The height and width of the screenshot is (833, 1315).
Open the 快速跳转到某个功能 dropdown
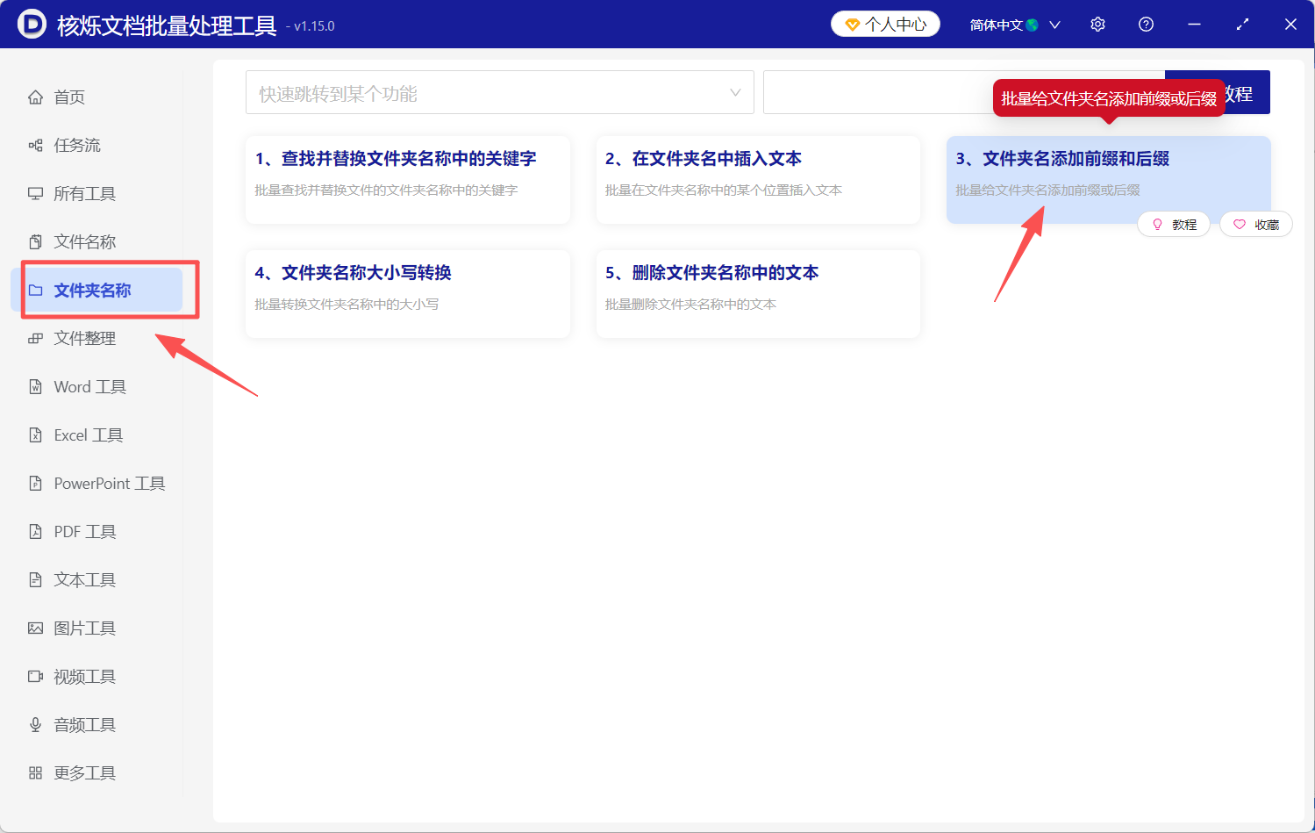[x=500, y=92]
